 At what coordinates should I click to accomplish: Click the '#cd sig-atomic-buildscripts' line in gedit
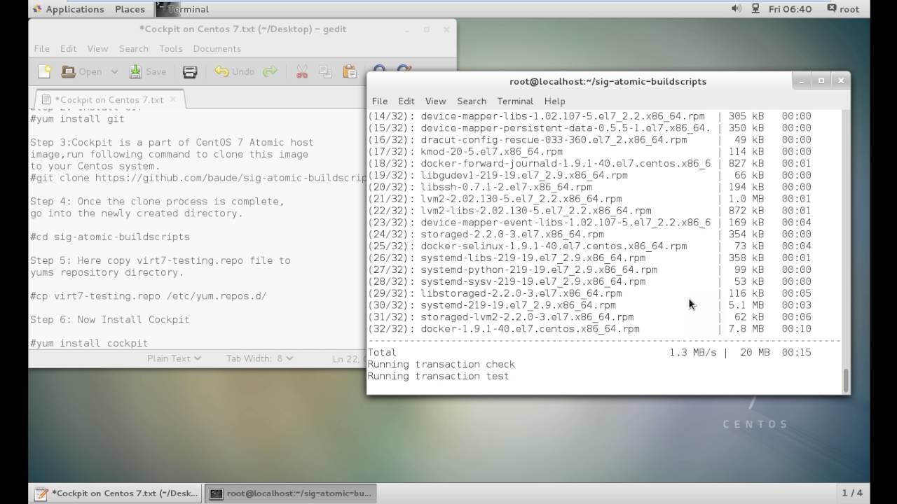[110, 237]
